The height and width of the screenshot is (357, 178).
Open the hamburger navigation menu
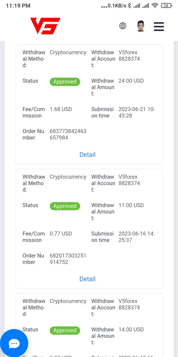pyautogui.click(x=159, y=26)
